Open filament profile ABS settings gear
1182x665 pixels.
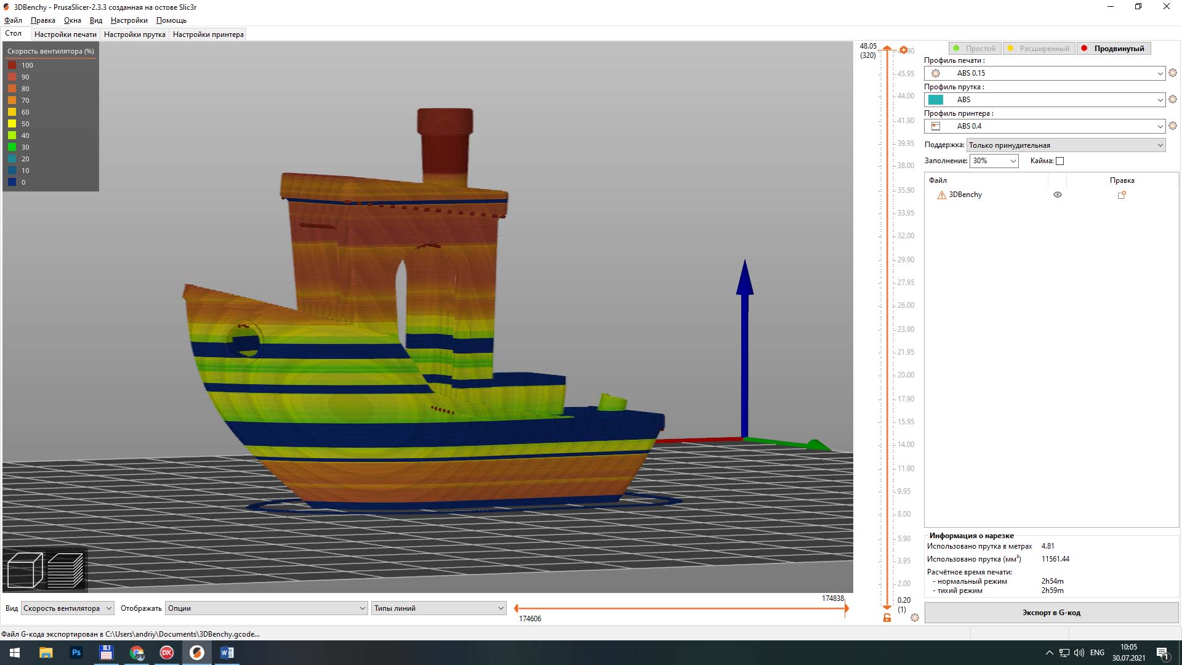coord(1173,99)
